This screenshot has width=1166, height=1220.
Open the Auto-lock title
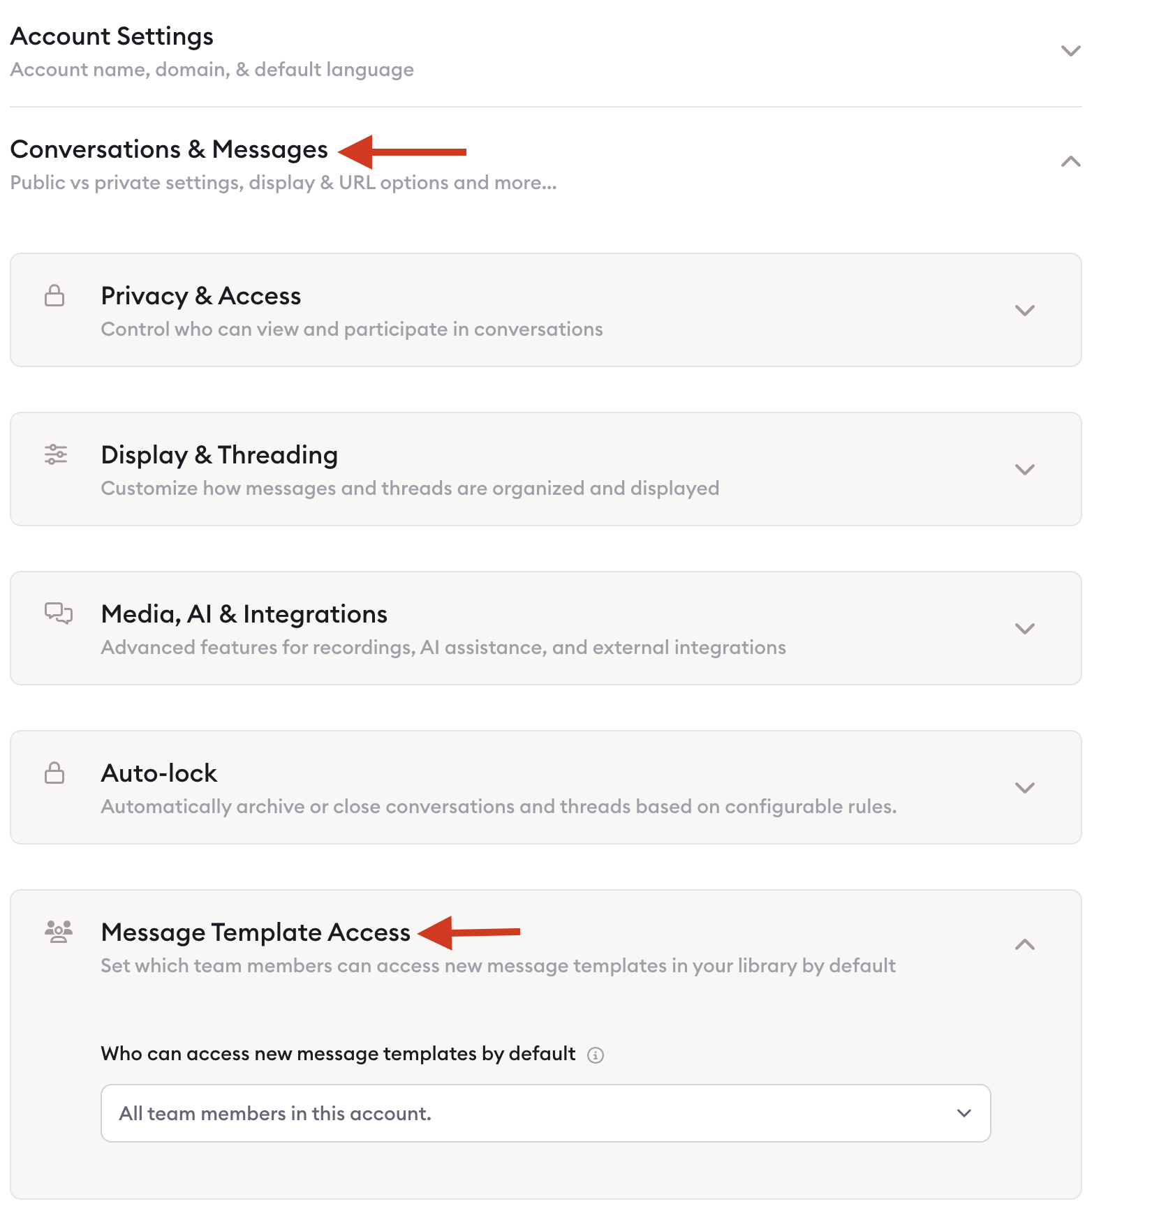[x=159, y=773]
